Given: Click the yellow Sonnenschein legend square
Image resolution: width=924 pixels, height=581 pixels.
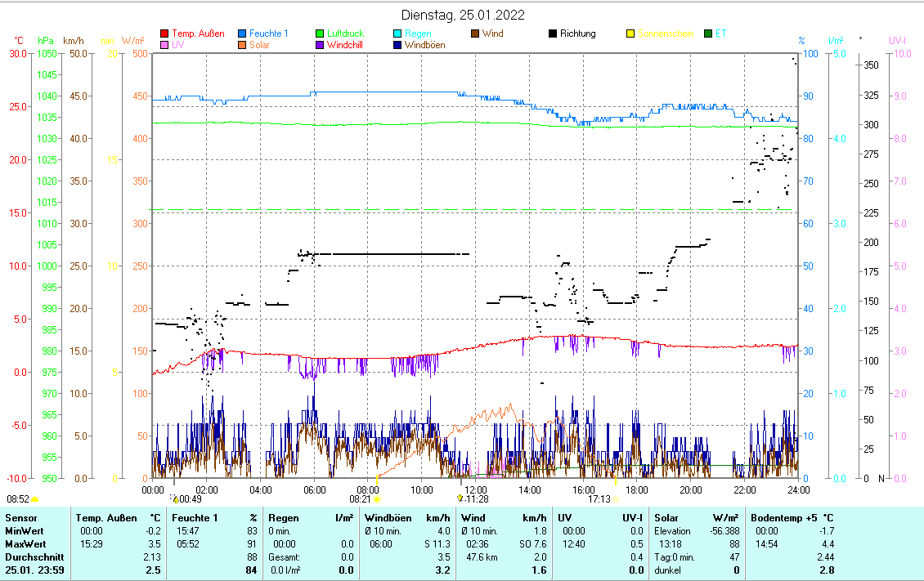Looking at the screenshot, I should [x=630, y=34].
